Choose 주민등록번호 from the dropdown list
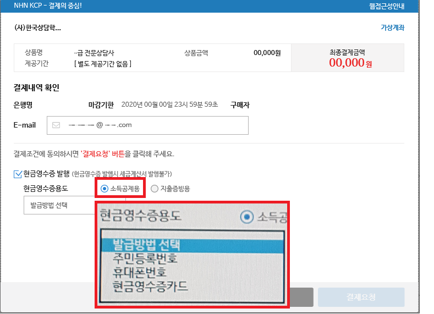Viewport: 434px width, 314px height. click(x=145, y=258)
